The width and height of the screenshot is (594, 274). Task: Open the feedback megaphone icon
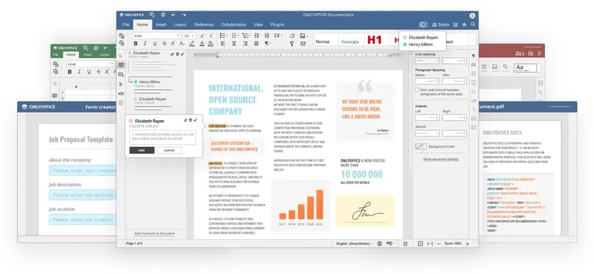121,93
